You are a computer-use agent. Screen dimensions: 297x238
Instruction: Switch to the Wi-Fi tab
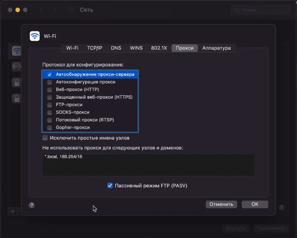[72, 48]
